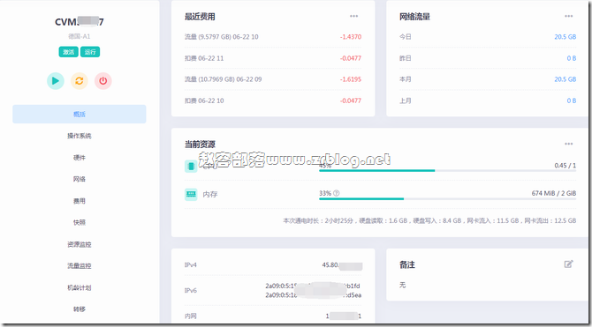Click the CPU chip icon
The height and width of the screenshot is (327, 592).
click(191, 166)
